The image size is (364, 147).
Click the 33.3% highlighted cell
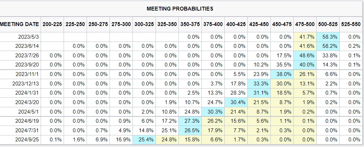pyautogui.click(x=259, y=83)
